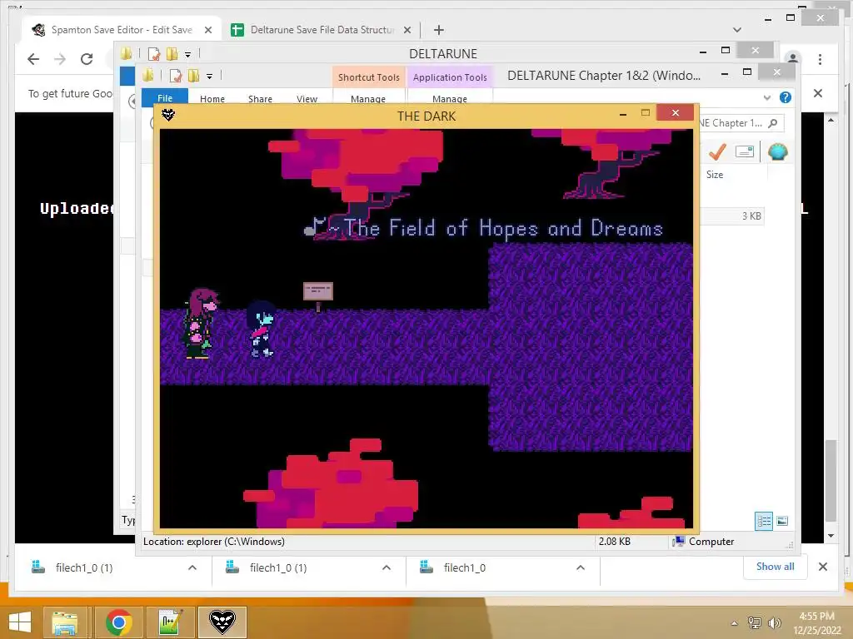853x639 pixels.
Task: Click the New folder icon in DELTARUNE window quick access
Action: click(172, 53)
